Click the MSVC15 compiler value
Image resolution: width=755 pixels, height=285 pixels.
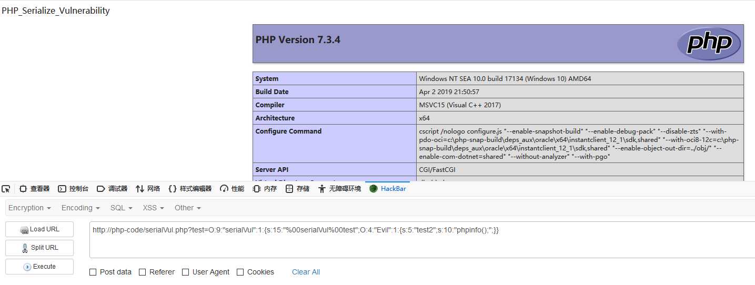460,105
